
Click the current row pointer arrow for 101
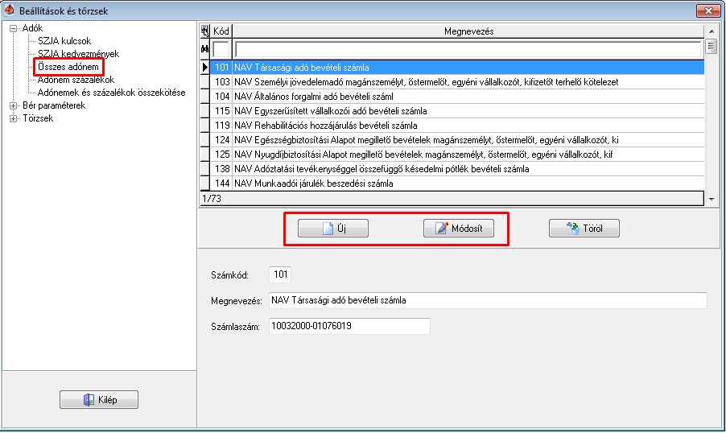204,68
